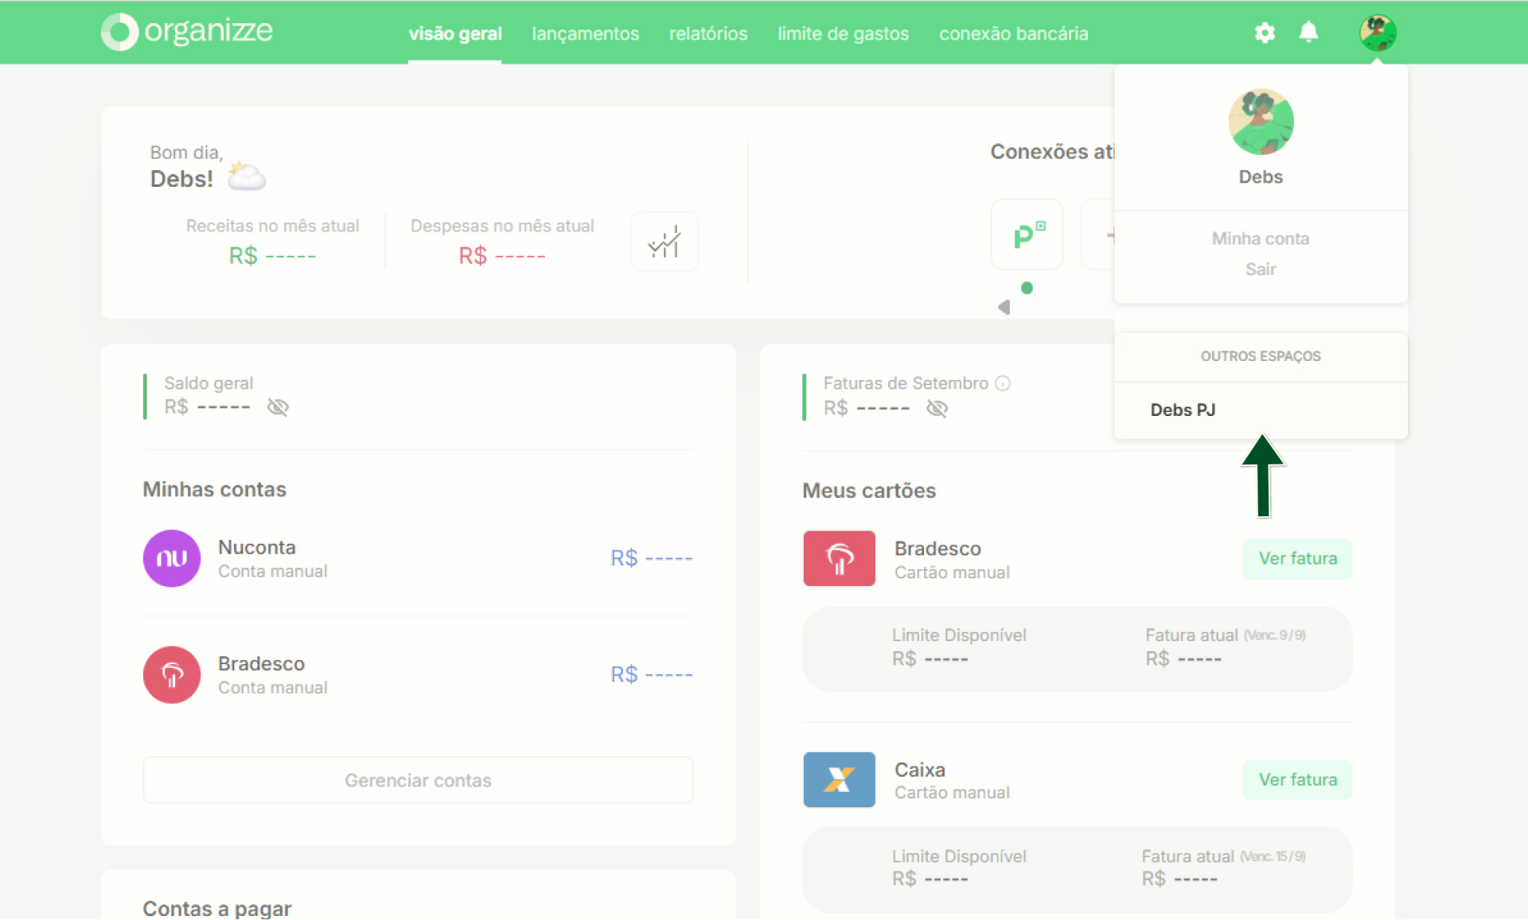1528x920 pixels.
Task: Click Ver fatura for Bradesco card
Action: click(x=1297, y=558)
